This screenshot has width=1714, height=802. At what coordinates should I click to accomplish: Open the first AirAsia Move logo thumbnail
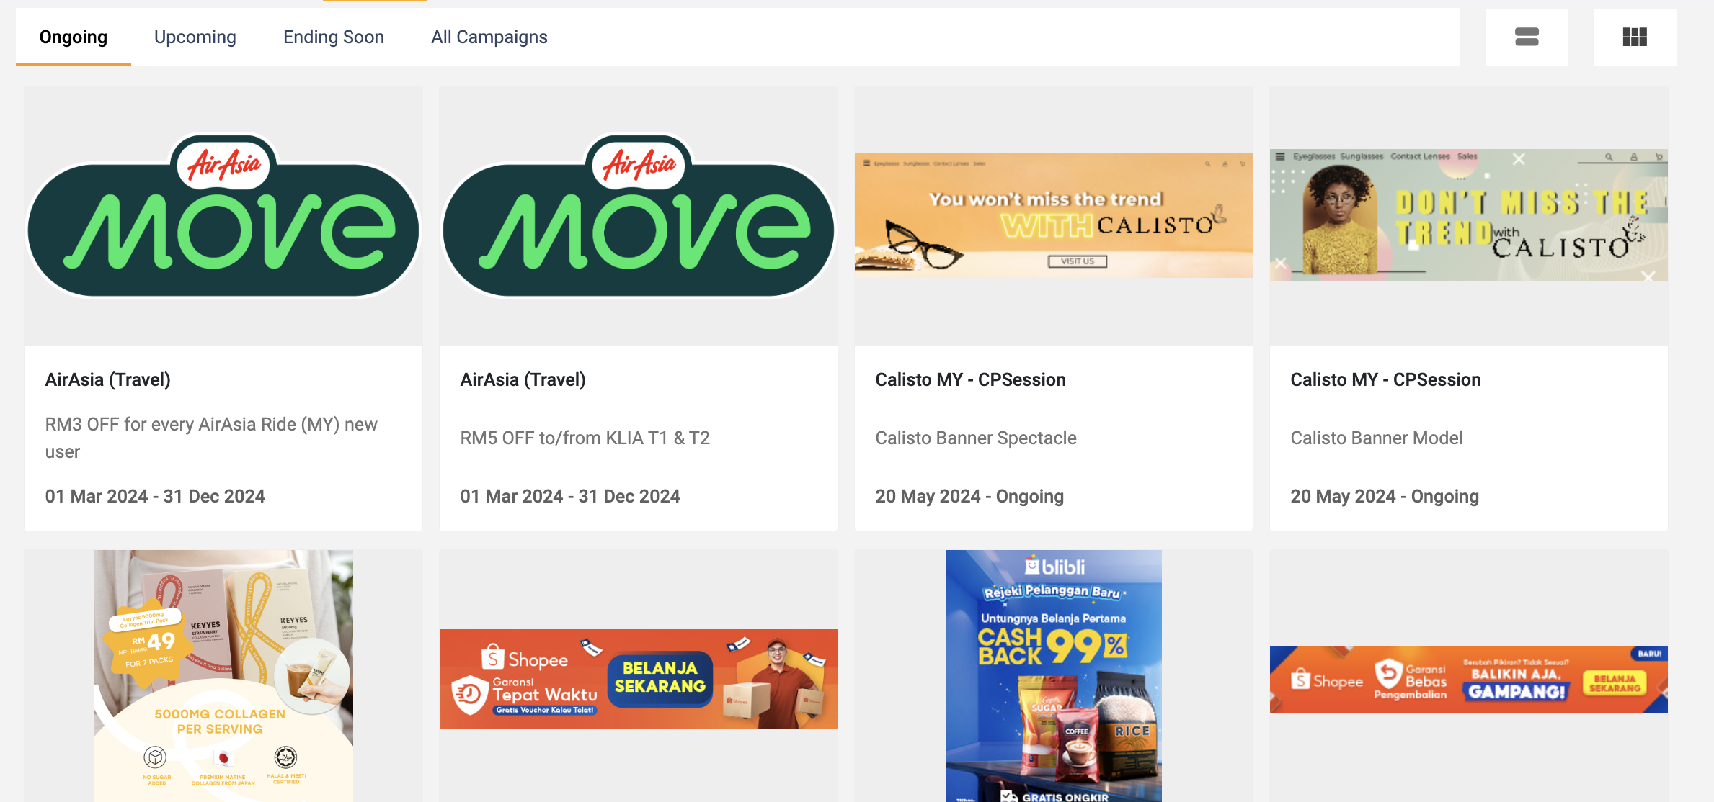click(223, 215)
